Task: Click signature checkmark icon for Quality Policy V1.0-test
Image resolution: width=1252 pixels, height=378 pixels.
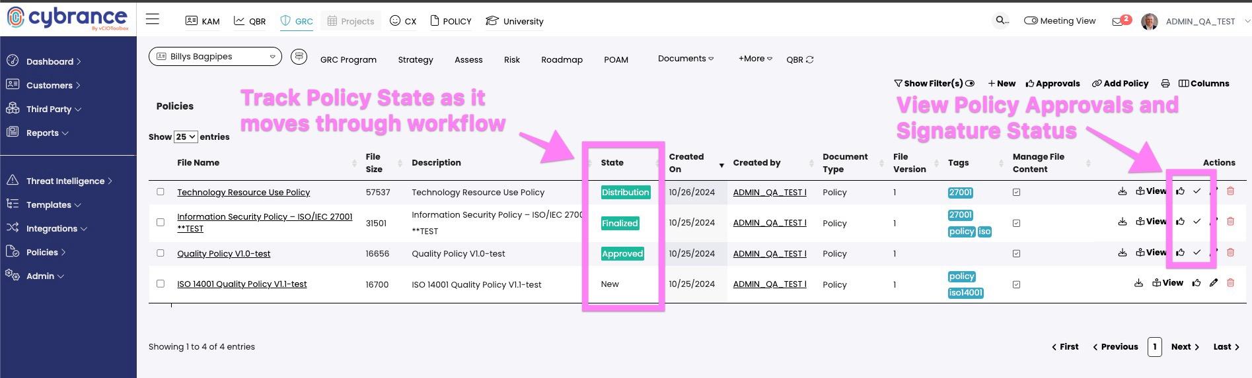Action: click(x=1197, y=252)
